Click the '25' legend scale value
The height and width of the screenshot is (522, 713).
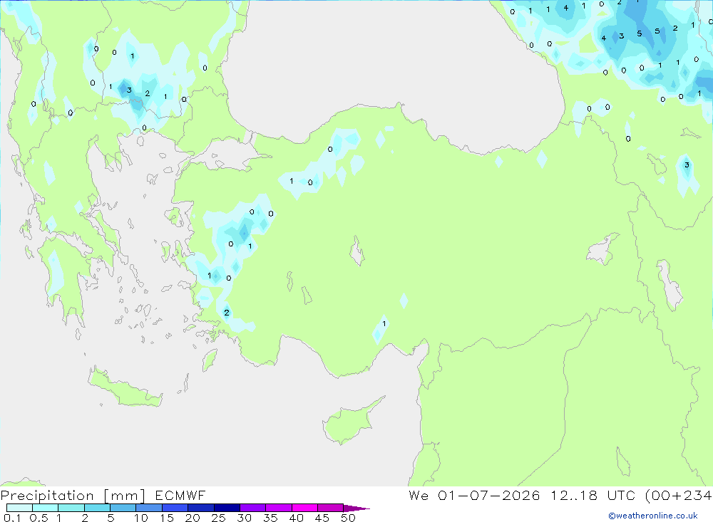click(x=219, y=518)
